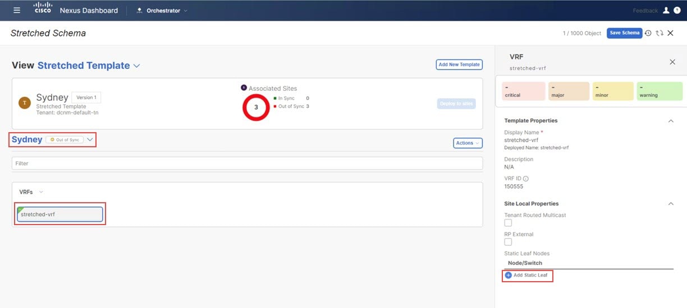Click Deploy to sites button
Screen dimensions: 687x308
(x=456, y=104)
